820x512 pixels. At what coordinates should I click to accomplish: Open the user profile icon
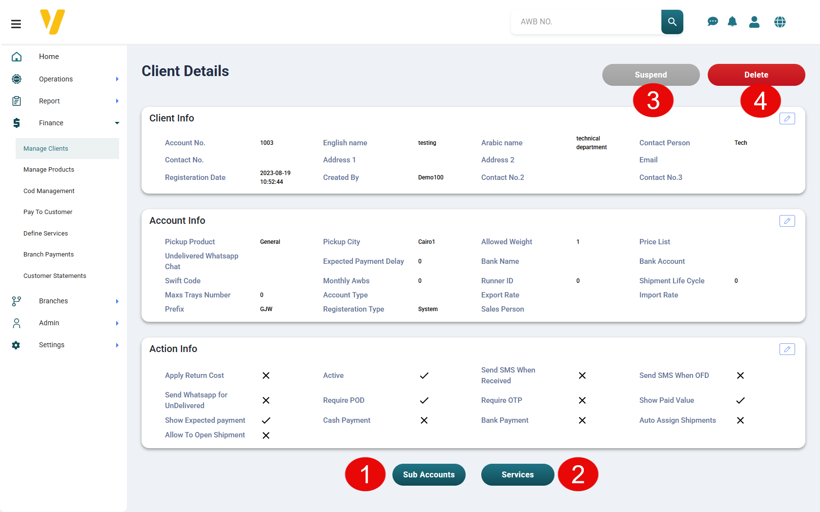[x=754, y=22]
